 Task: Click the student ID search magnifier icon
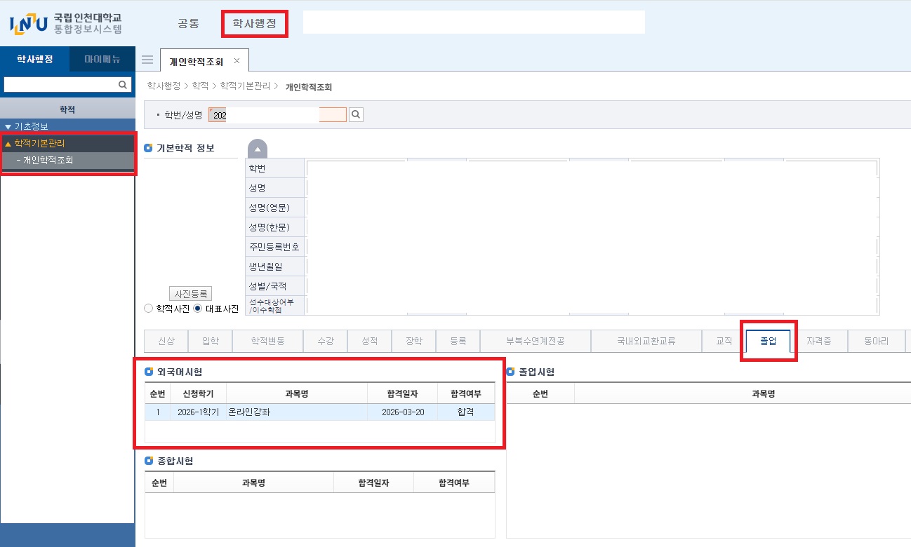[356, 115]
